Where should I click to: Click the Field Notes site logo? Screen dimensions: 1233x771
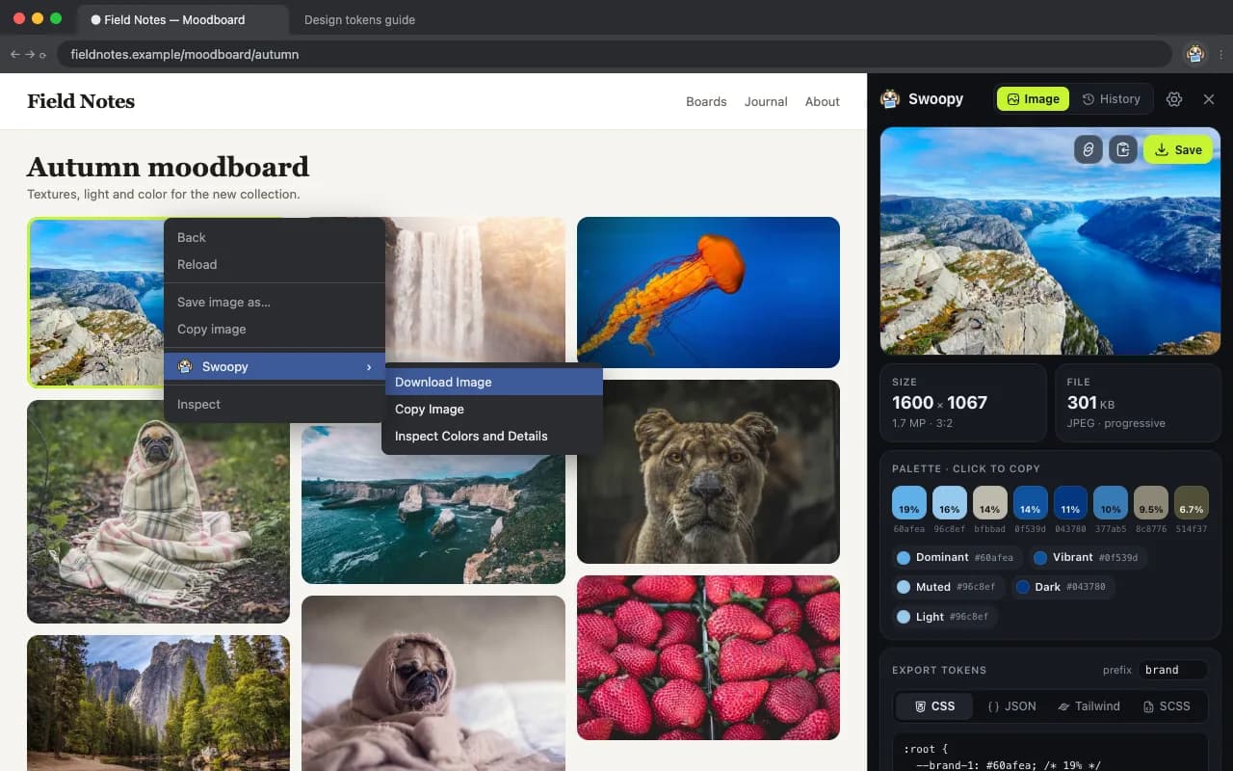pos(81,101)
